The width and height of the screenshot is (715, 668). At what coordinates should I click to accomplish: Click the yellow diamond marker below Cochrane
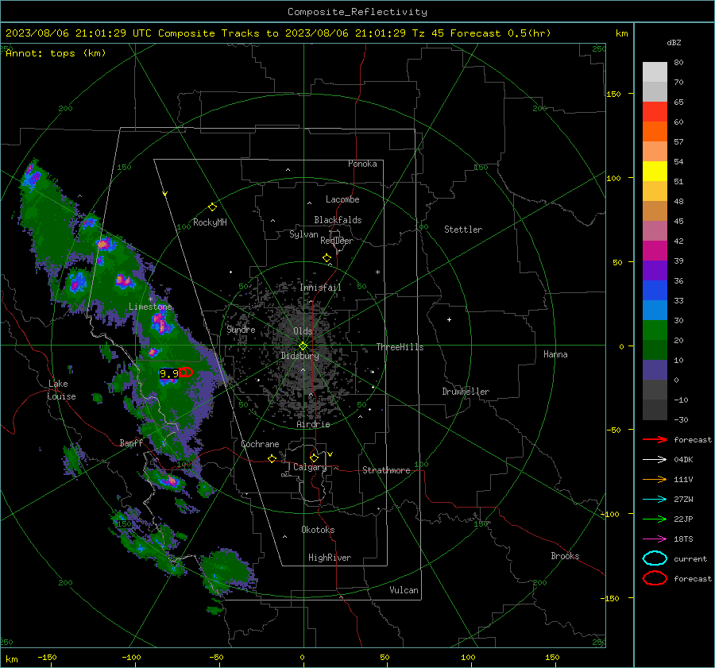272,458
